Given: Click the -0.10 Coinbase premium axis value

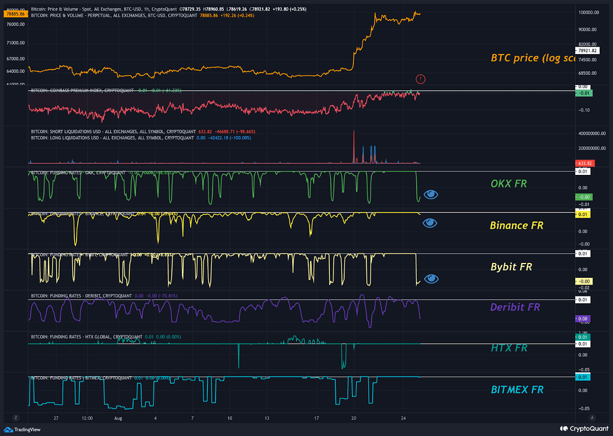Looking at the screenshot, I should [x=584, y=110].
